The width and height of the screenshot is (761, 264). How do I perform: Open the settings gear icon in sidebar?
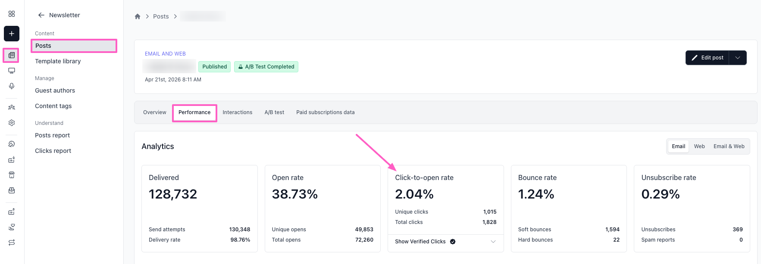(x=12, y=123)
